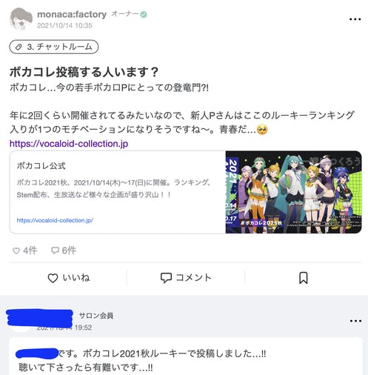Click the tag icon in the チャットルーム label

click(x=19, y=47)
